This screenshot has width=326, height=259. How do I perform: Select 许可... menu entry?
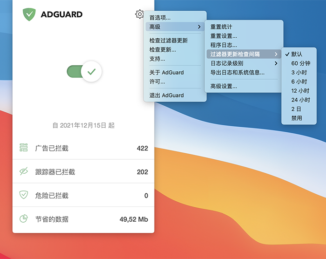point(175,82)
